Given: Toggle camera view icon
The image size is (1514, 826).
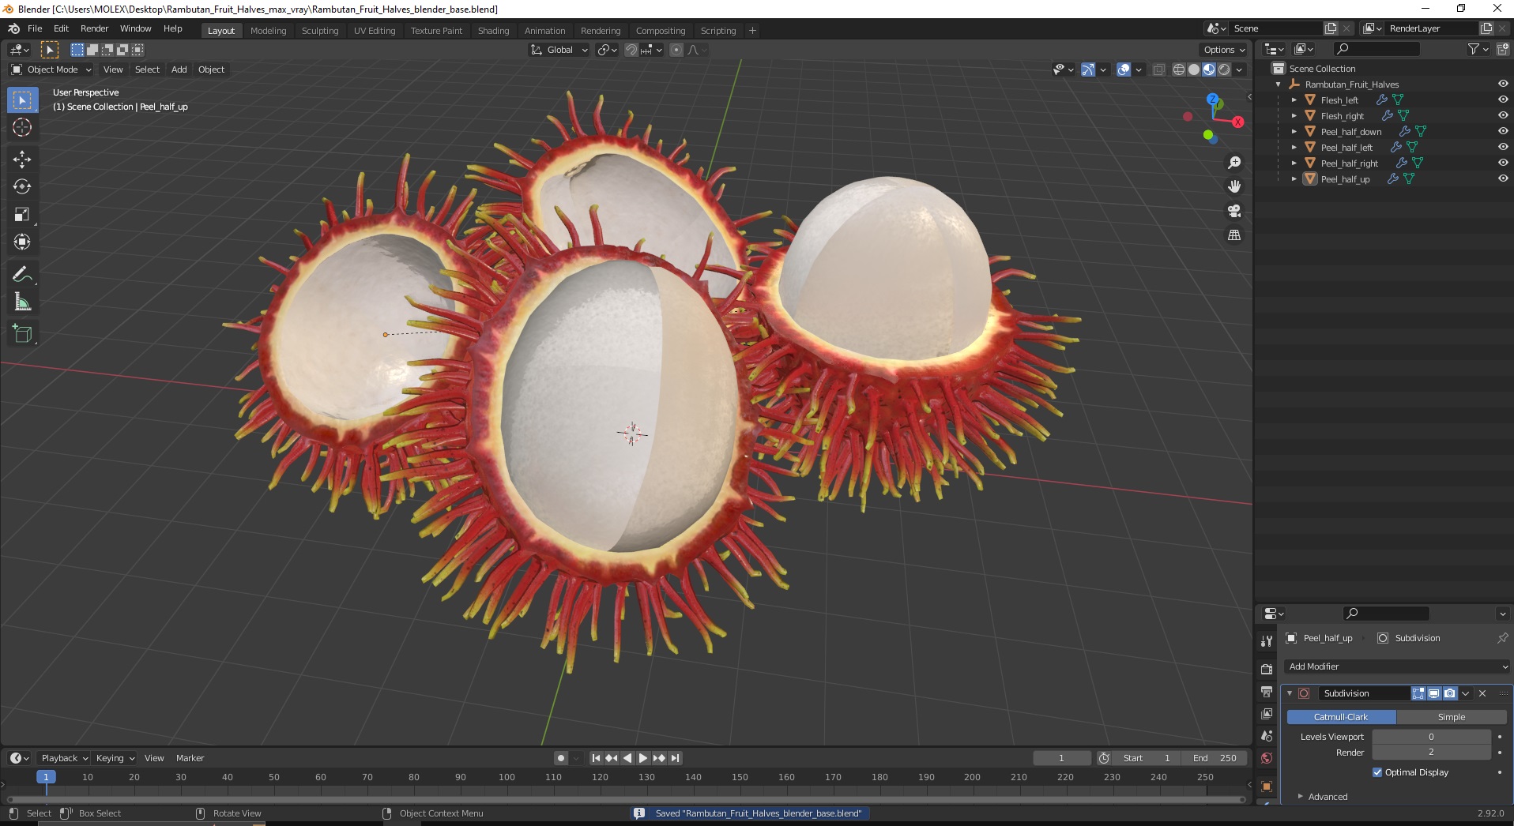Looking at the screenshot, I should point(1234,212).
